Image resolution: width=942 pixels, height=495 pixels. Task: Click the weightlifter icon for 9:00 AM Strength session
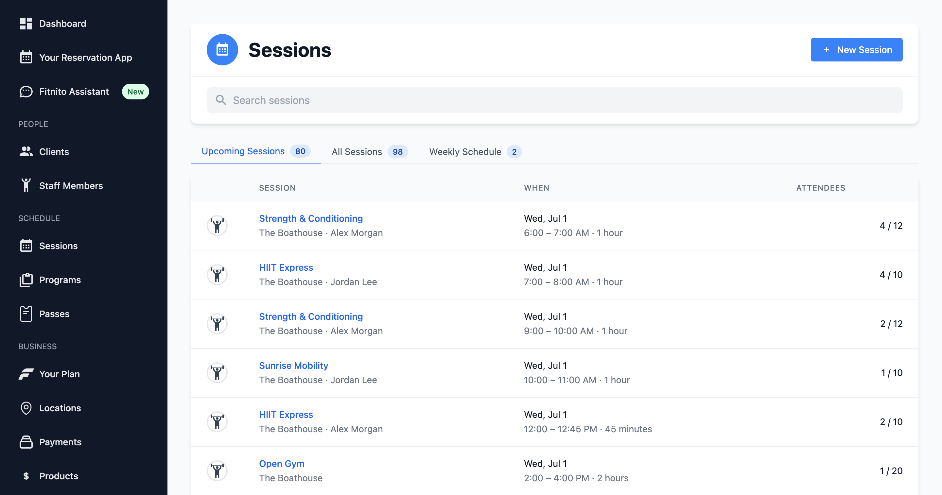pyautogui.click(x=217, y=324)
